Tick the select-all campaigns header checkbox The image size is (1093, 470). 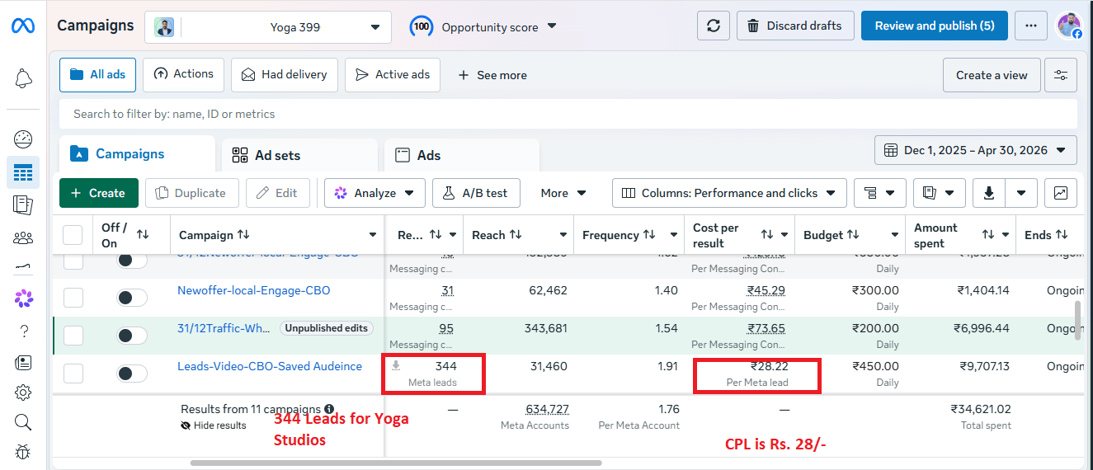(73, 235)
